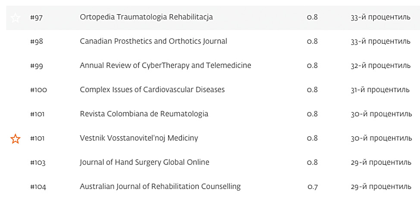The image size is (420, 202).
Task: Open Australian Journal of Rehabilitation Counselling
Action: click(x=160, y=186)
